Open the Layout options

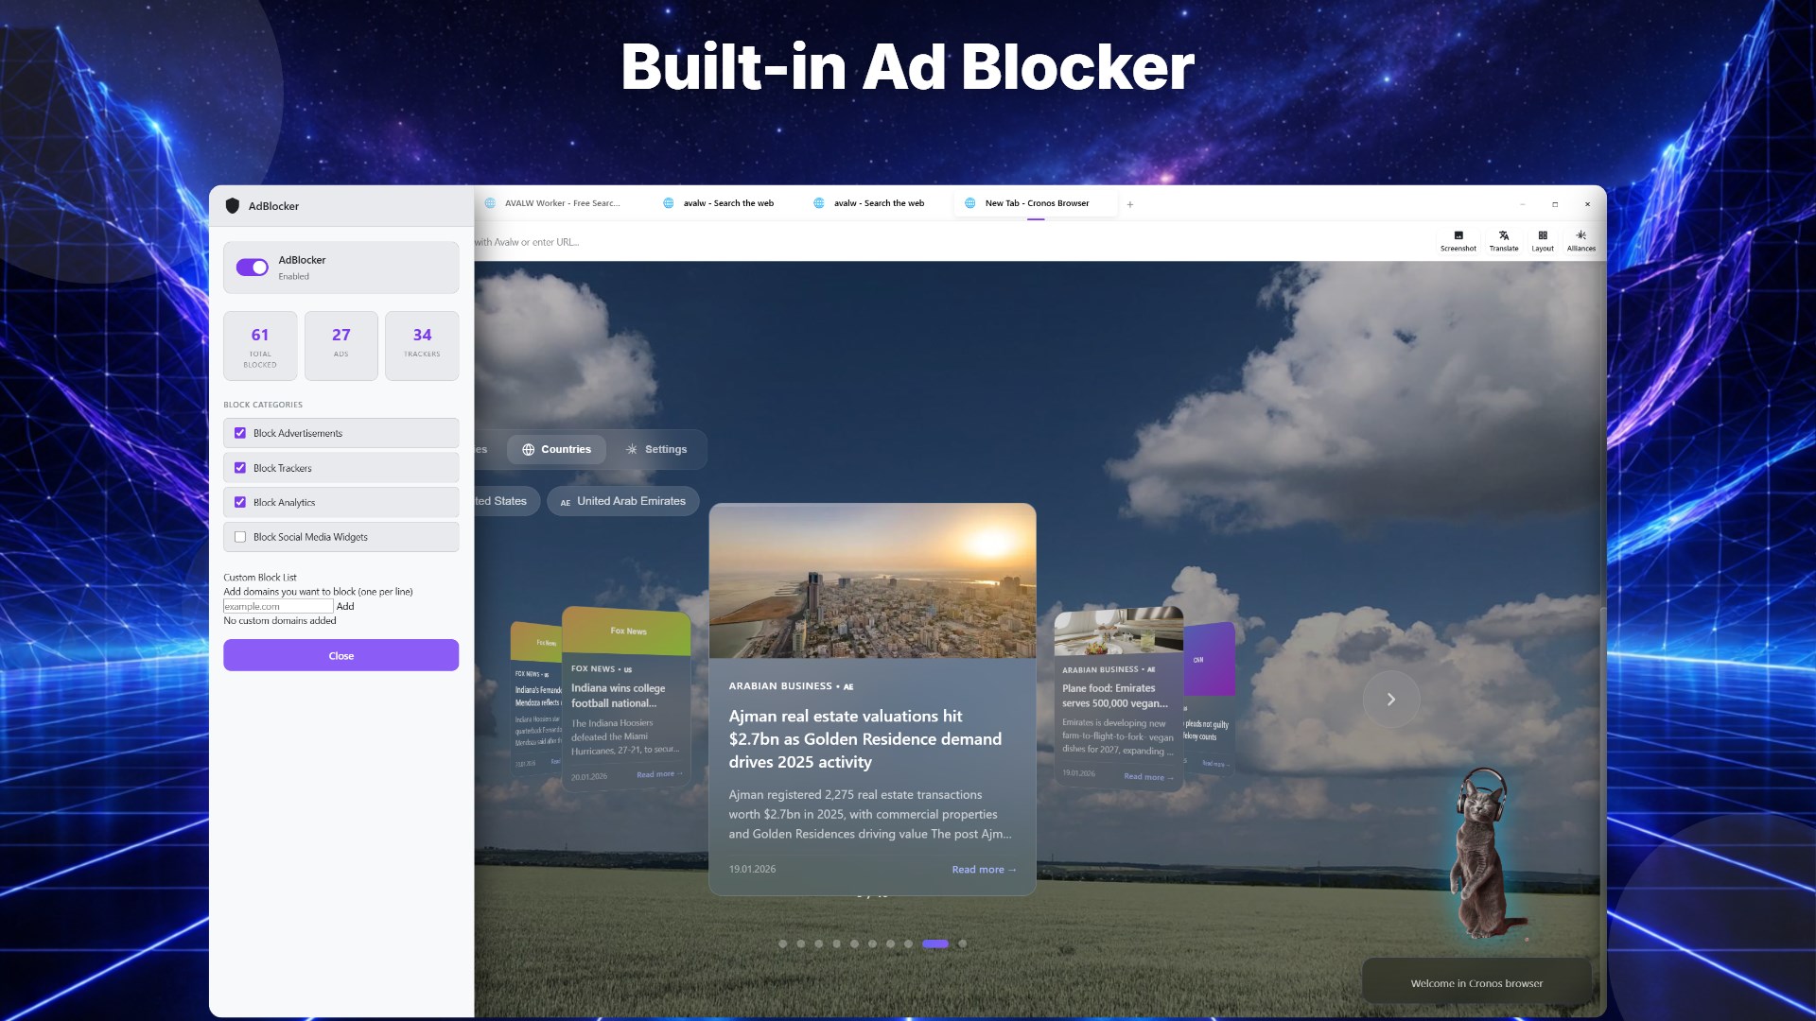1542,240
